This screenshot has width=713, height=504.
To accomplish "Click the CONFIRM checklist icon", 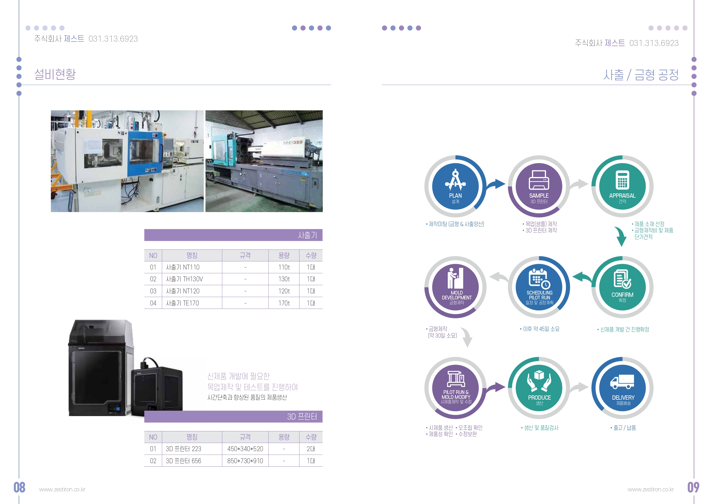I will (622, 279).
